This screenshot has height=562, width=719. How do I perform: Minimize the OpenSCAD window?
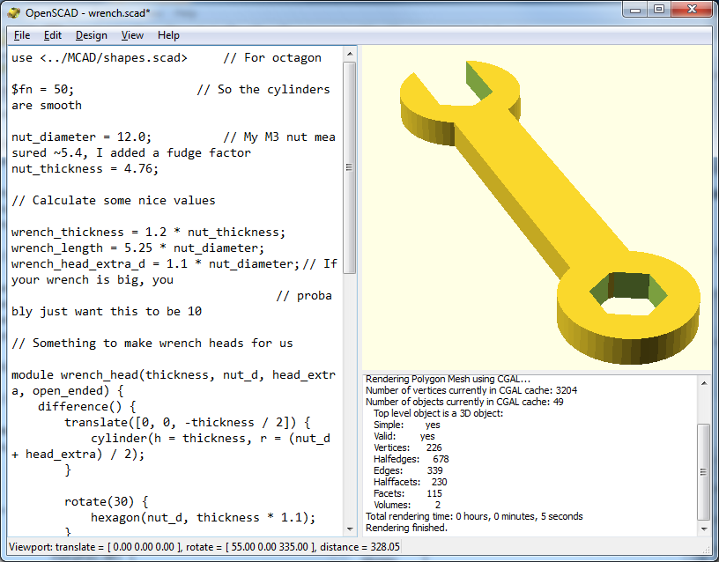pyautogui.click(x=635, y=9)
